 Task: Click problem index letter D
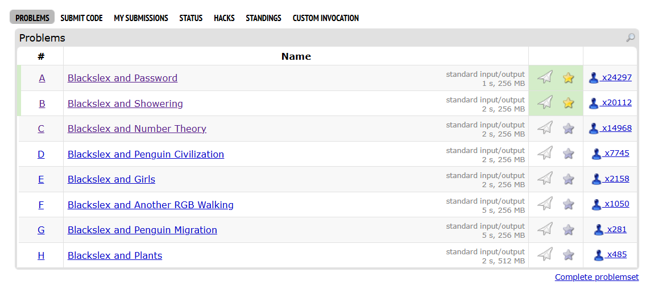click(x=41, y=154)
